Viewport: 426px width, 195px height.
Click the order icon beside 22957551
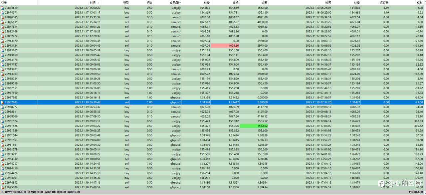2,88
